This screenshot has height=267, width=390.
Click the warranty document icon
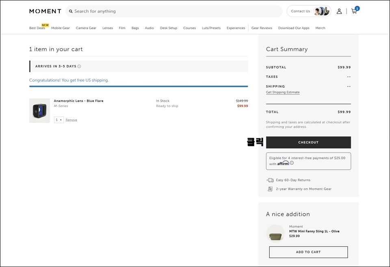(x=270, y=189)
